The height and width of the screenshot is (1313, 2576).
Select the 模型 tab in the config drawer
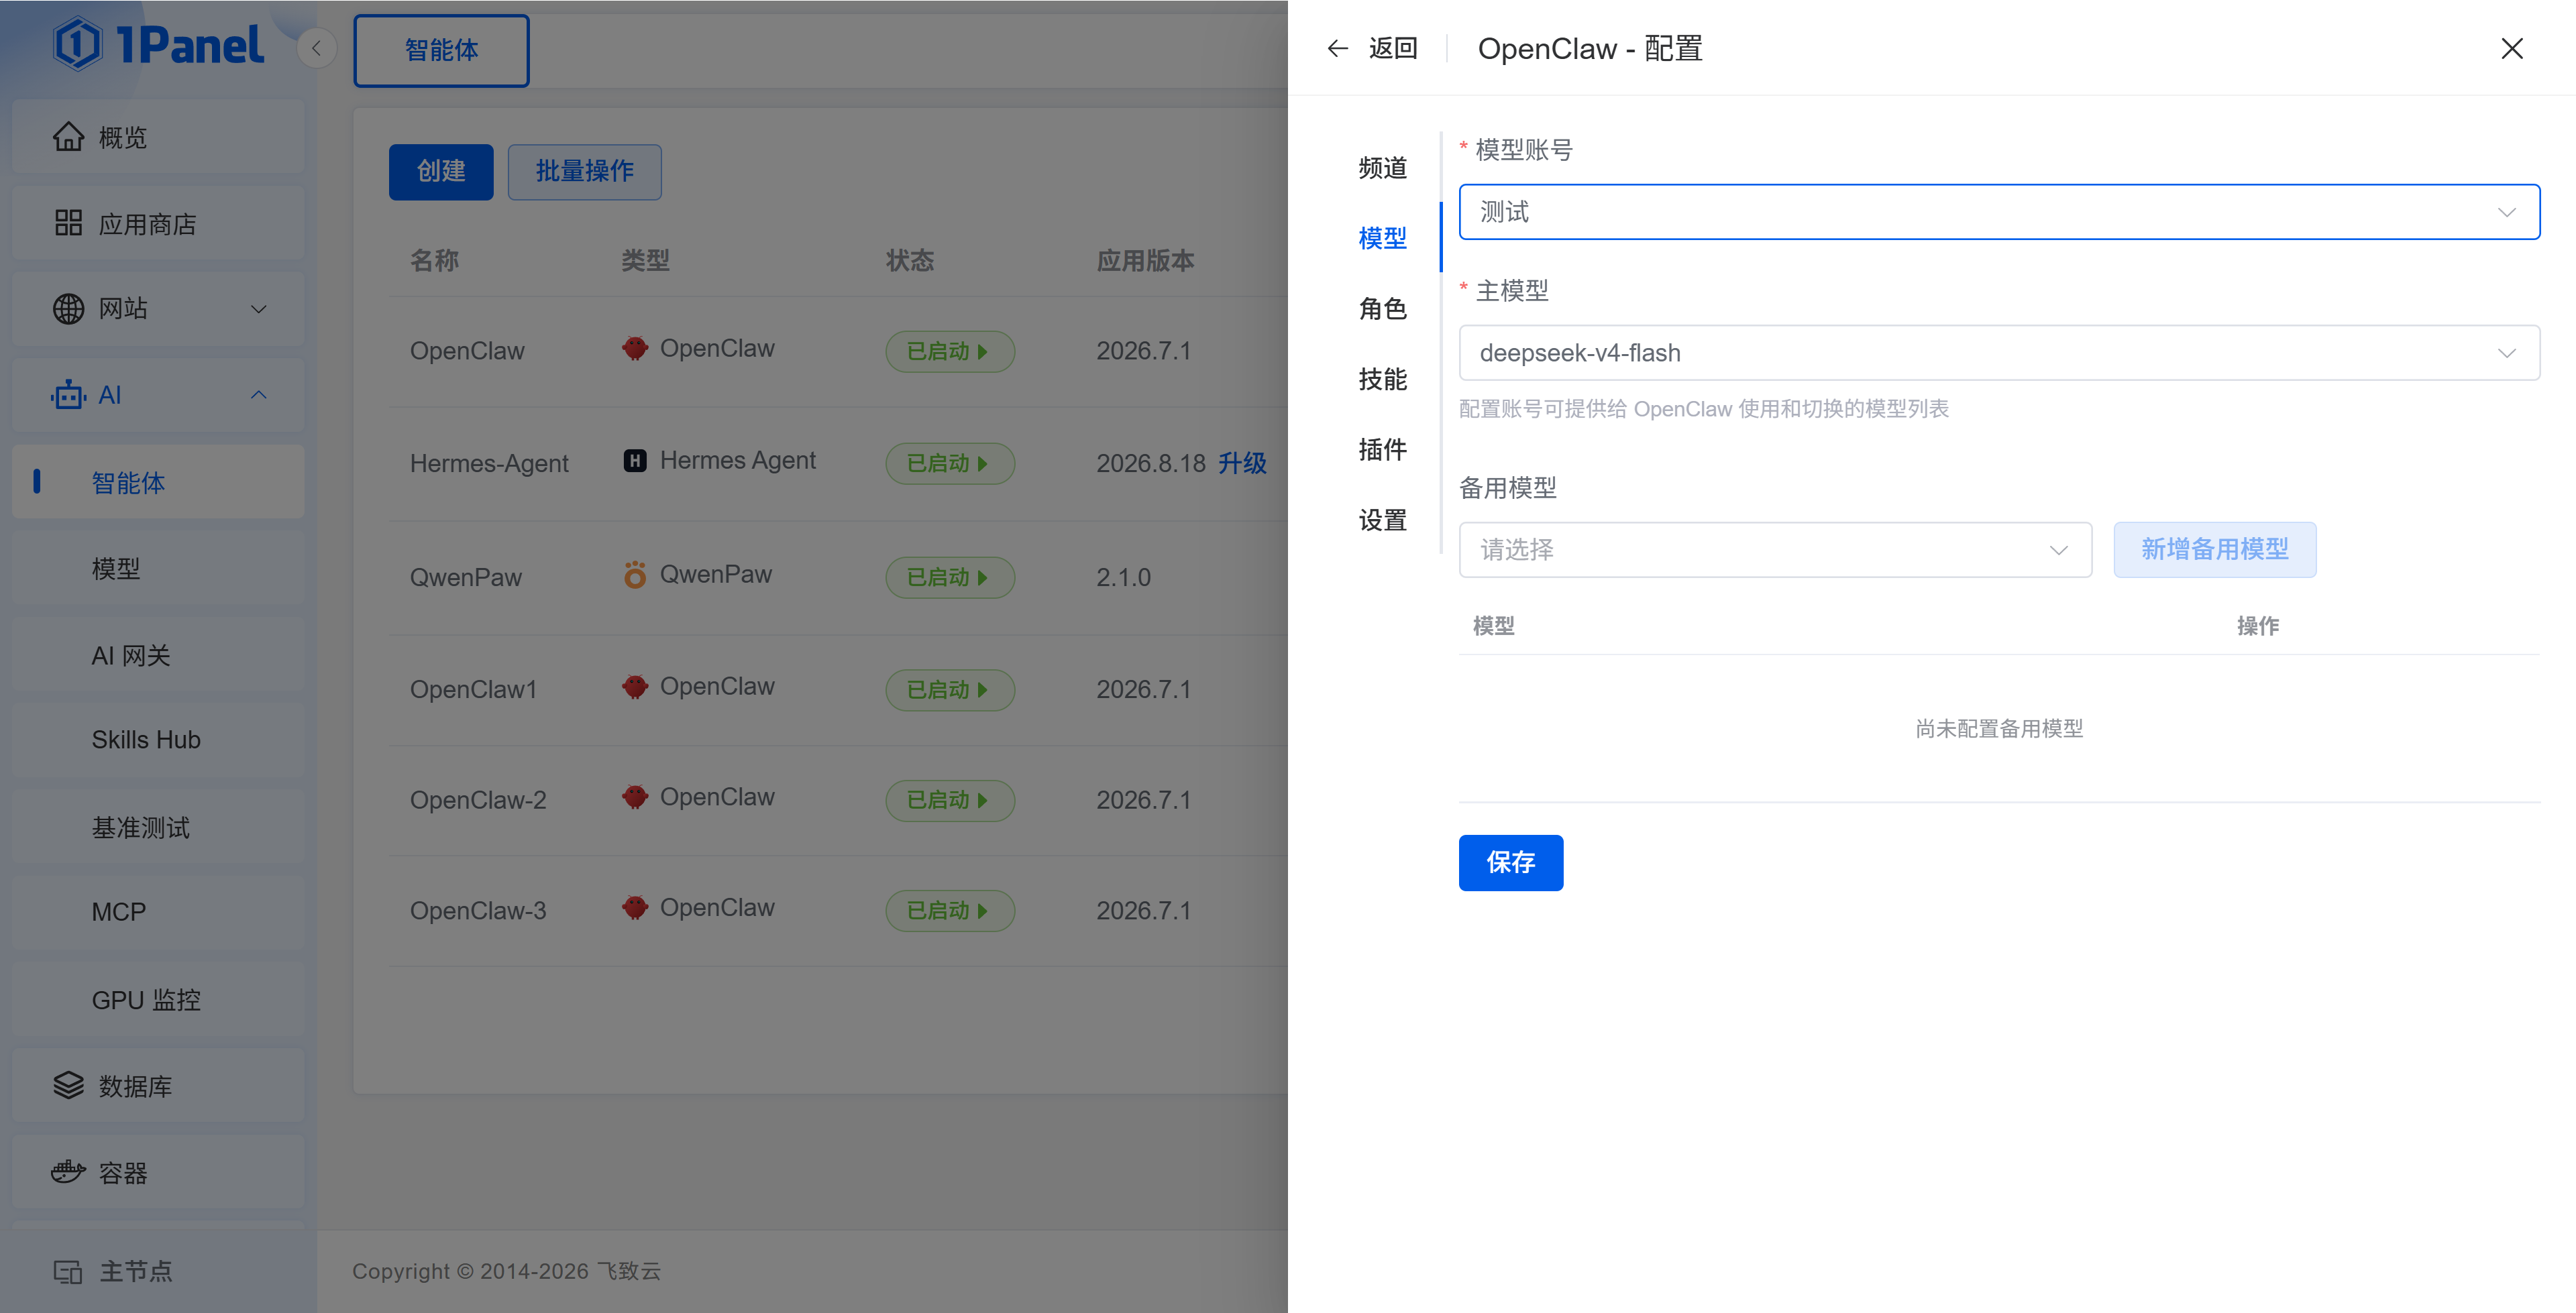click(1383, 238)
